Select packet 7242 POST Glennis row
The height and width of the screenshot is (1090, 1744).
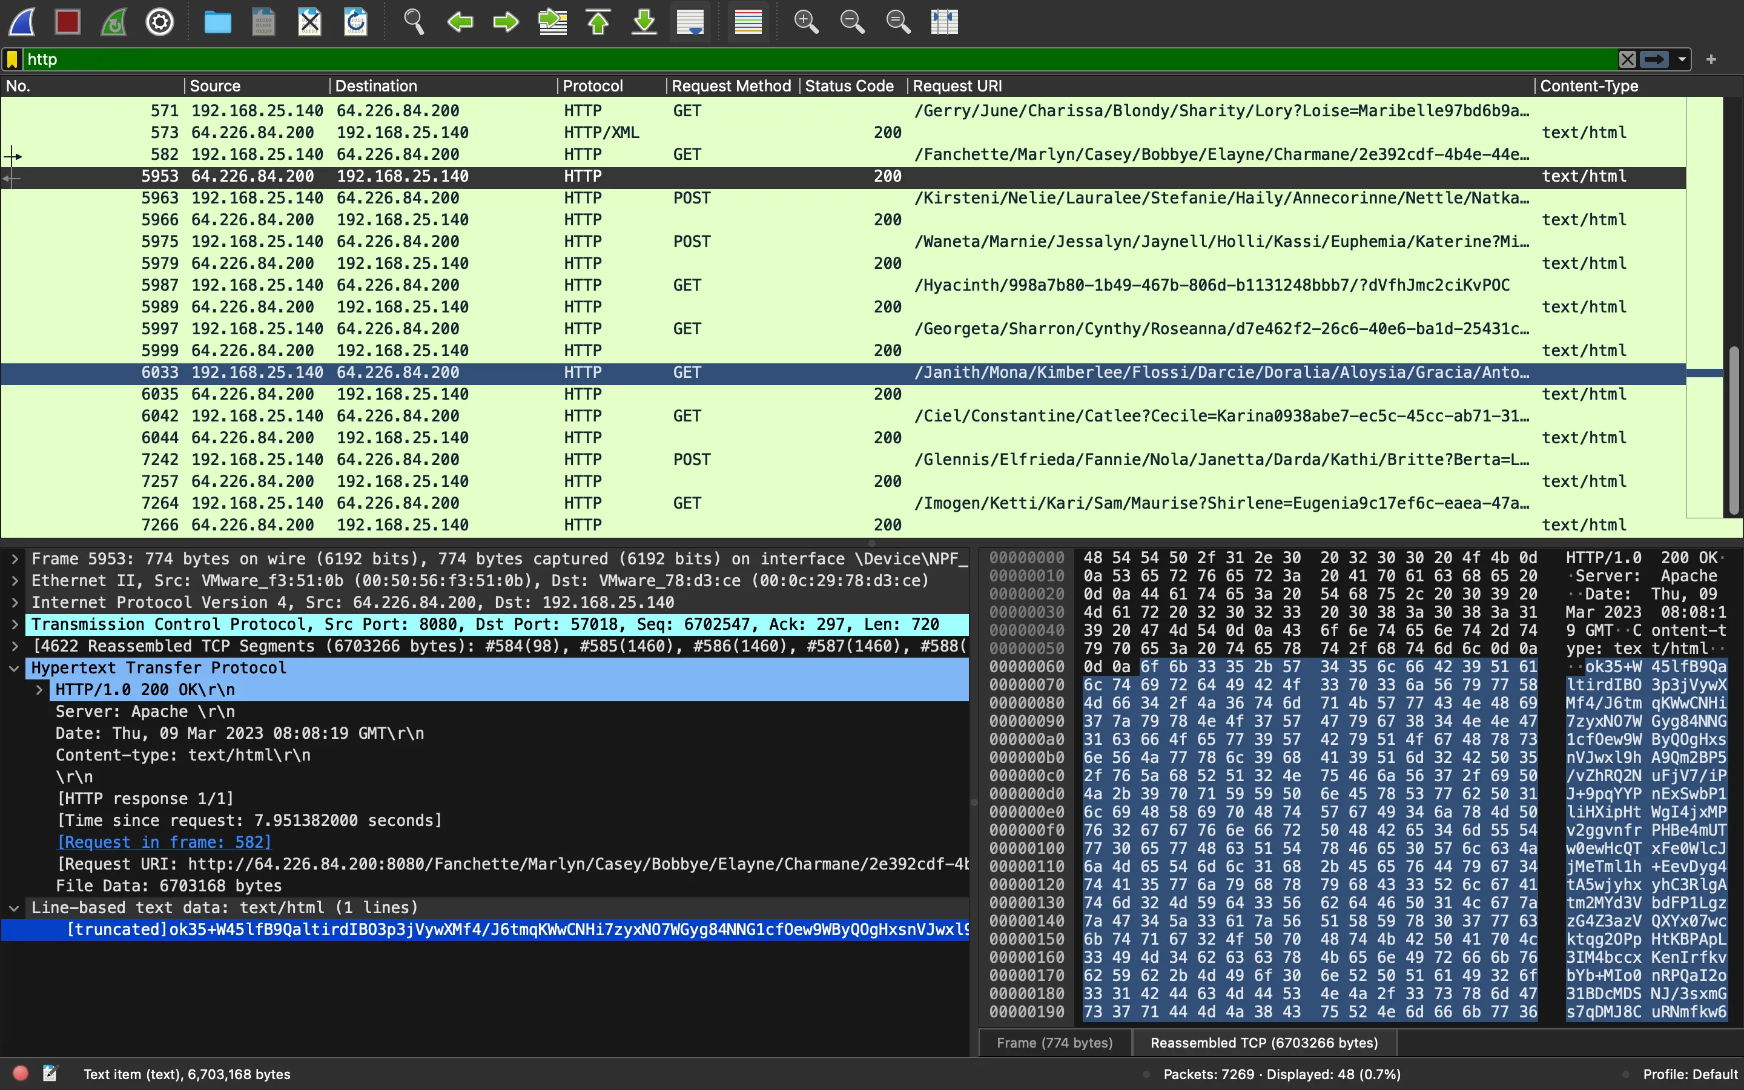(x=843, y=460)
